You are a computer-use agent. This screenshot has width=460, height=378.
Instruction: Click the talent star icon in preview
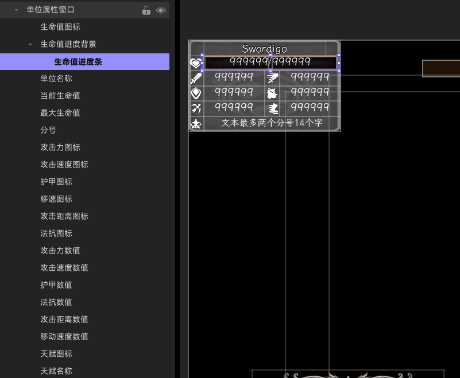tap(196, 124)
